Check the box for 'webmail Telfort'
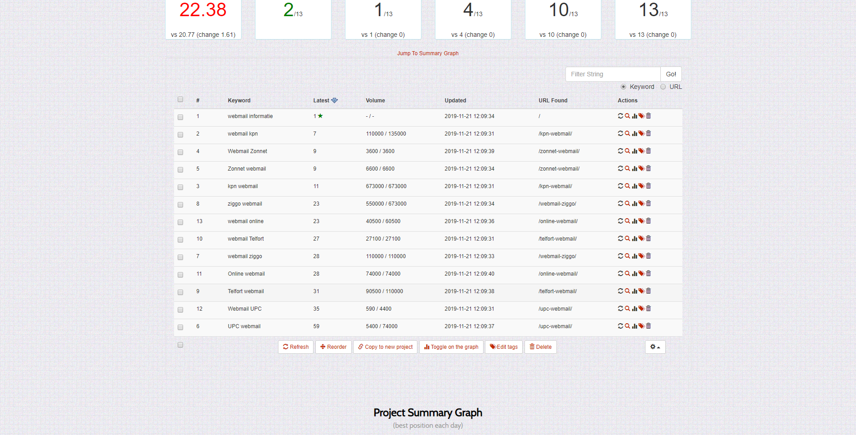This screenshot has width=856, height=435. tap(180, 240)
